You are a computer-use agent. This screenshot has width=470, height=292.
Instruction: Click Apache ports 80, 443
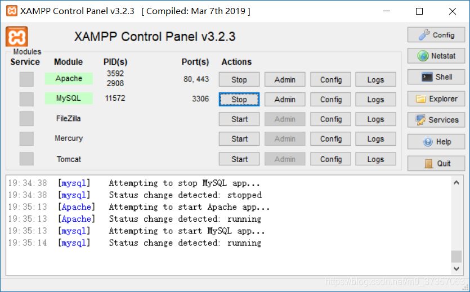[196, 79]
